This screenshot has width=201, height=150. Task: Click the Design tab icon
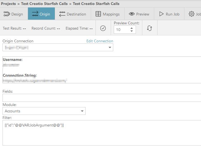pyautogui.click(x=7, y=14)
